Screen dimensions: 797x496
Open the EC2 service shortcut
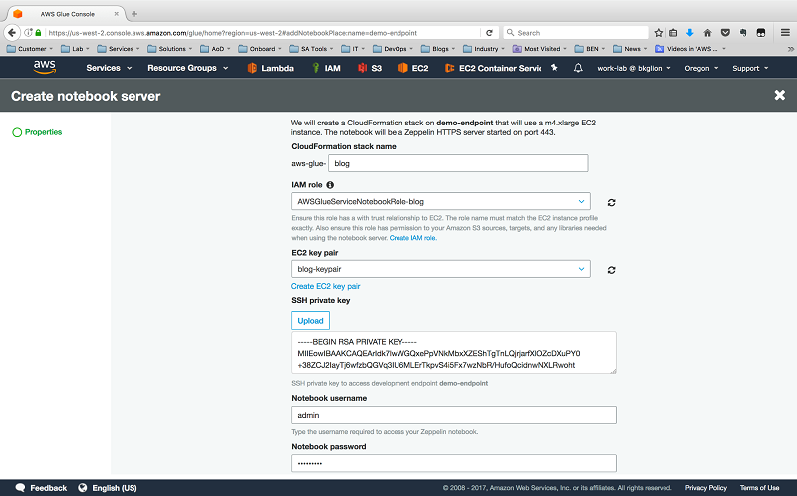point(413,68)
